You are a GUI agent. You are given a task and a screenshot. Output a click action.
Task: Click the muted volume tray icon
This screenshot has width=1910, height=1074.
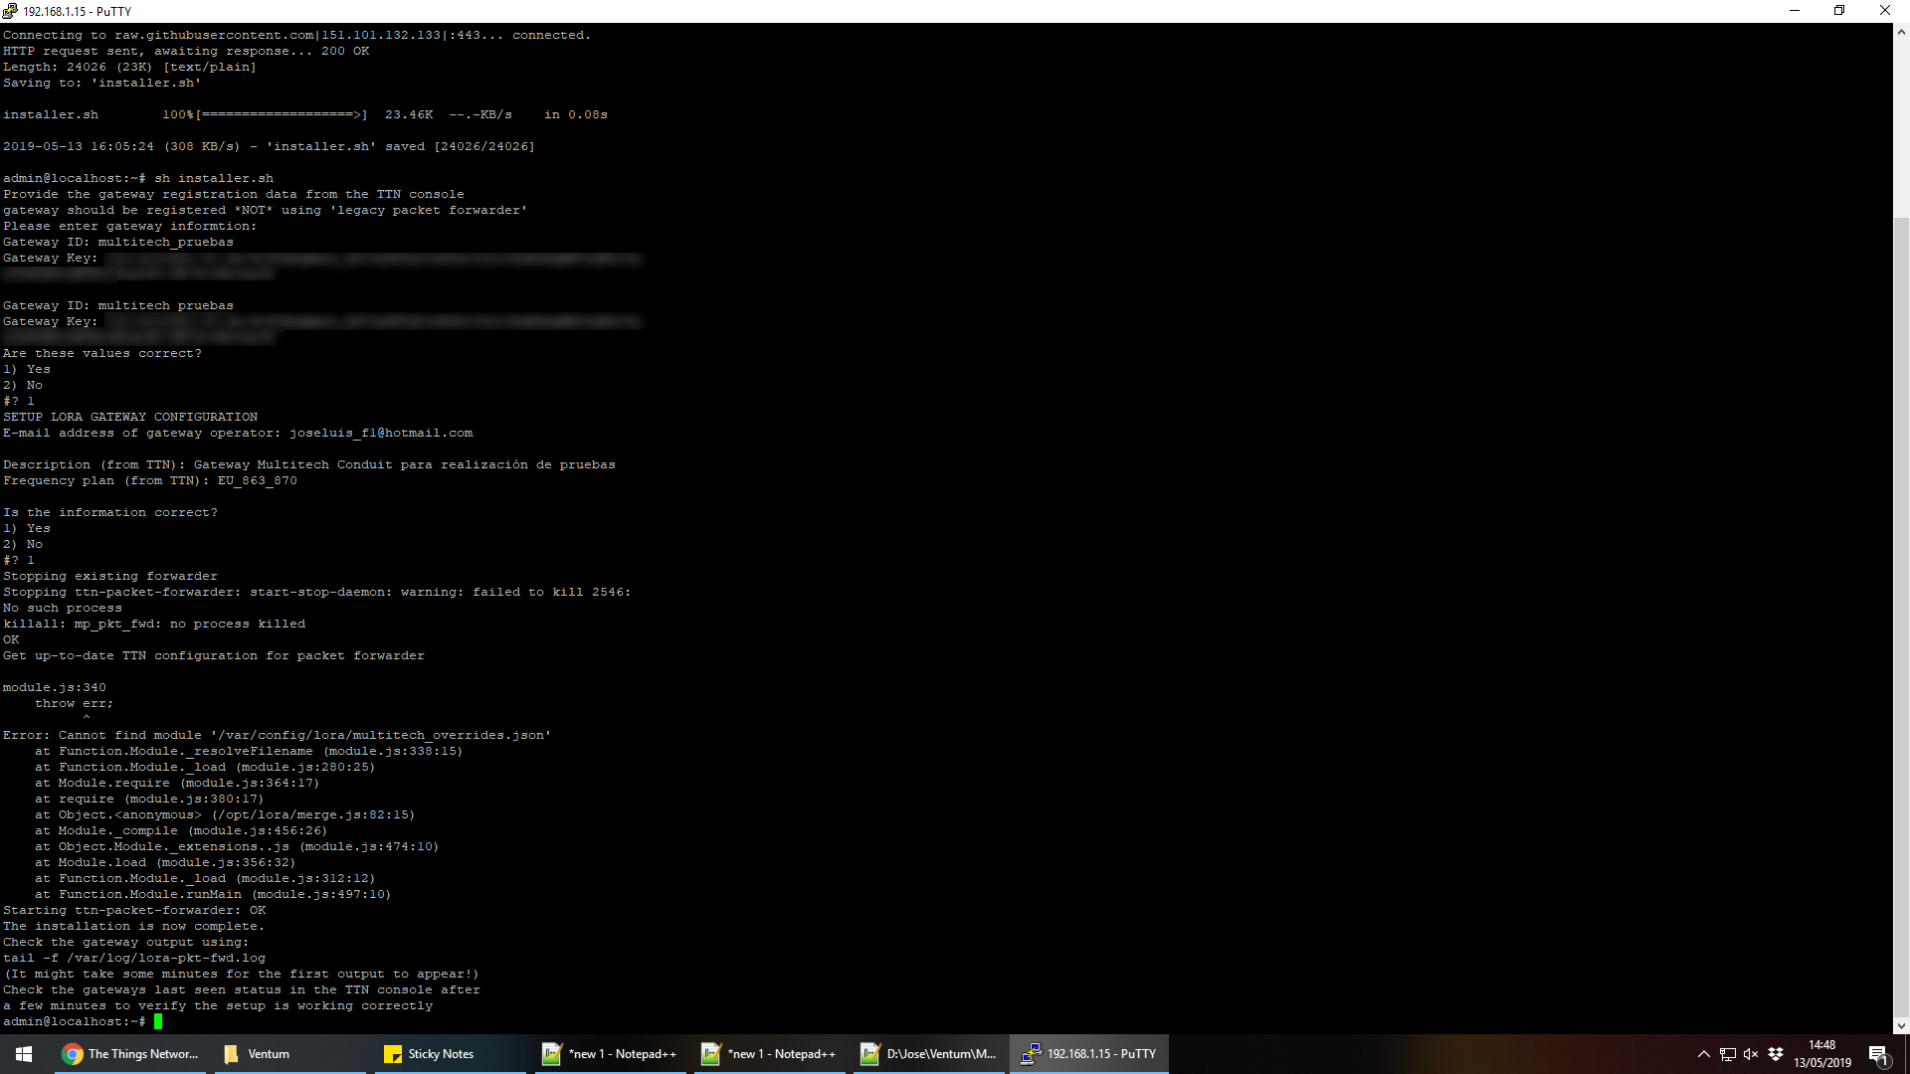[1751, 1054]
